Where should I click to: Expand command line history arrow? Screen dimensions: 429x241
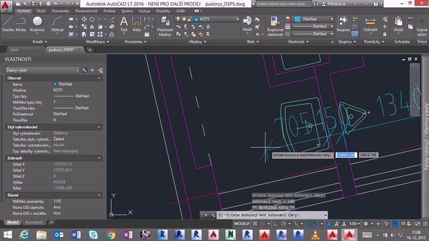pos(325,215)
